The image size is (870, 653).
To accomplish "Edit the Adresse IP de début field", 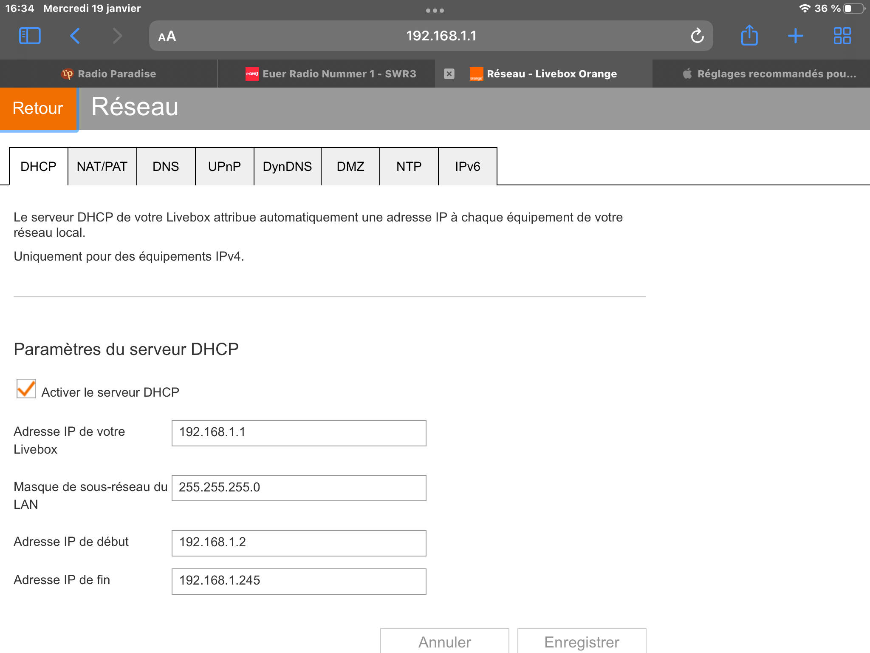I will tap(299, 543).
